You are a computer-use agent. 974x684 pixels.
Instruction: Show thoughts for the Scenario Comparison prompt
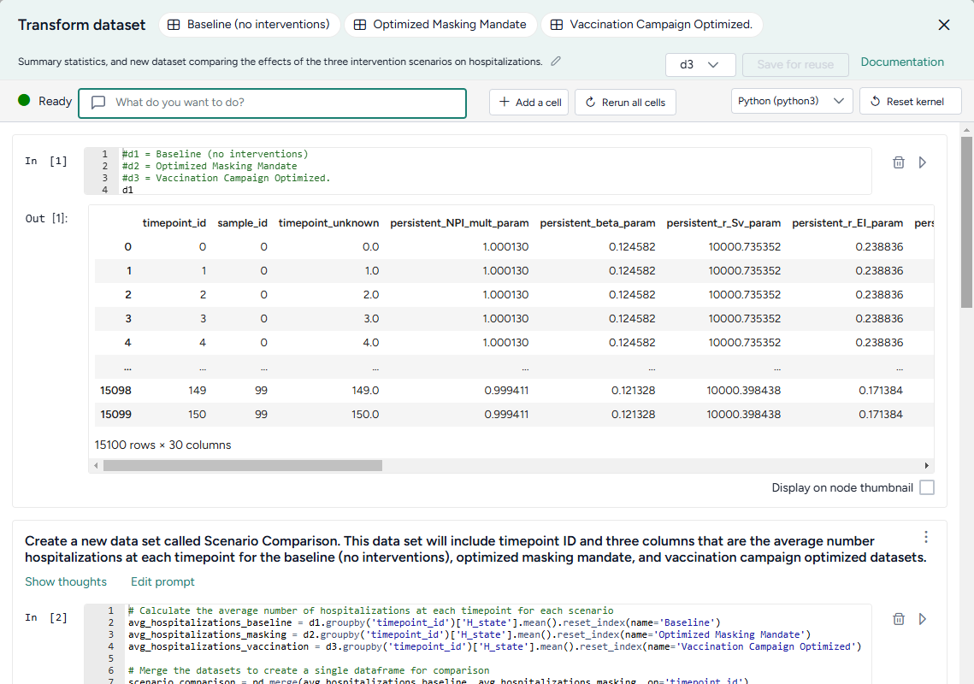[x=66, y=581]
